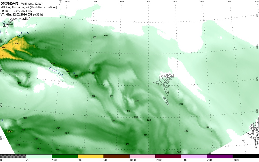Screen dimensions: 259x162
Task: Click the map value 374
Action: (x=57, y=150)
